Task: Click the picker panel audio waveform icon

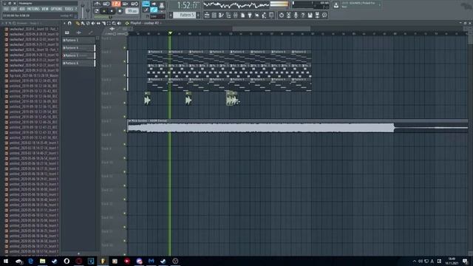Action: point(79,33)
